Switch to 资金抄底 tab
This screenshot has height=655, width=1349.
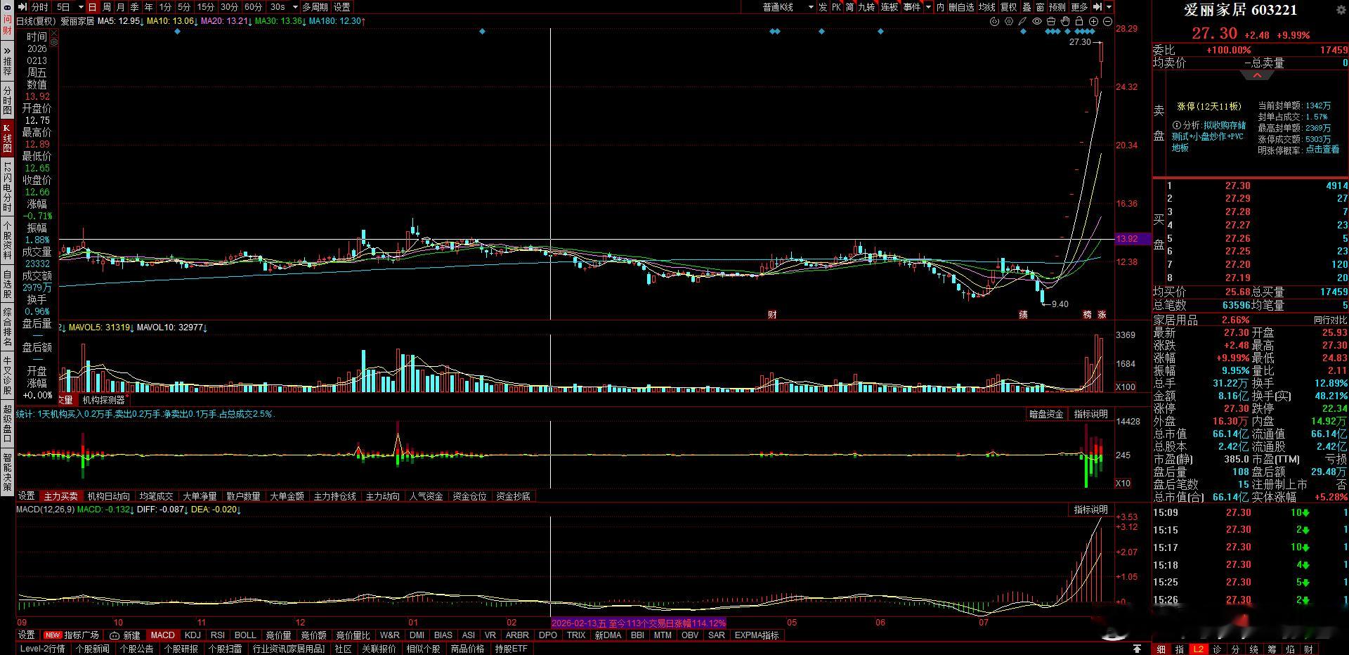[x=513, y=496]
